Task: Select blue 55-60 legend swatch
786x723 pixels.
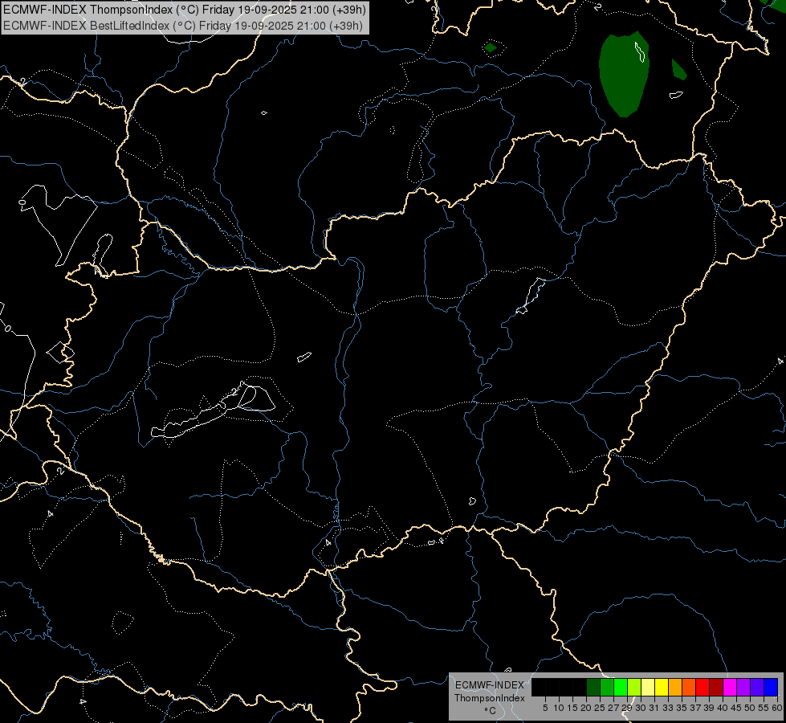Action: [771, 687]
